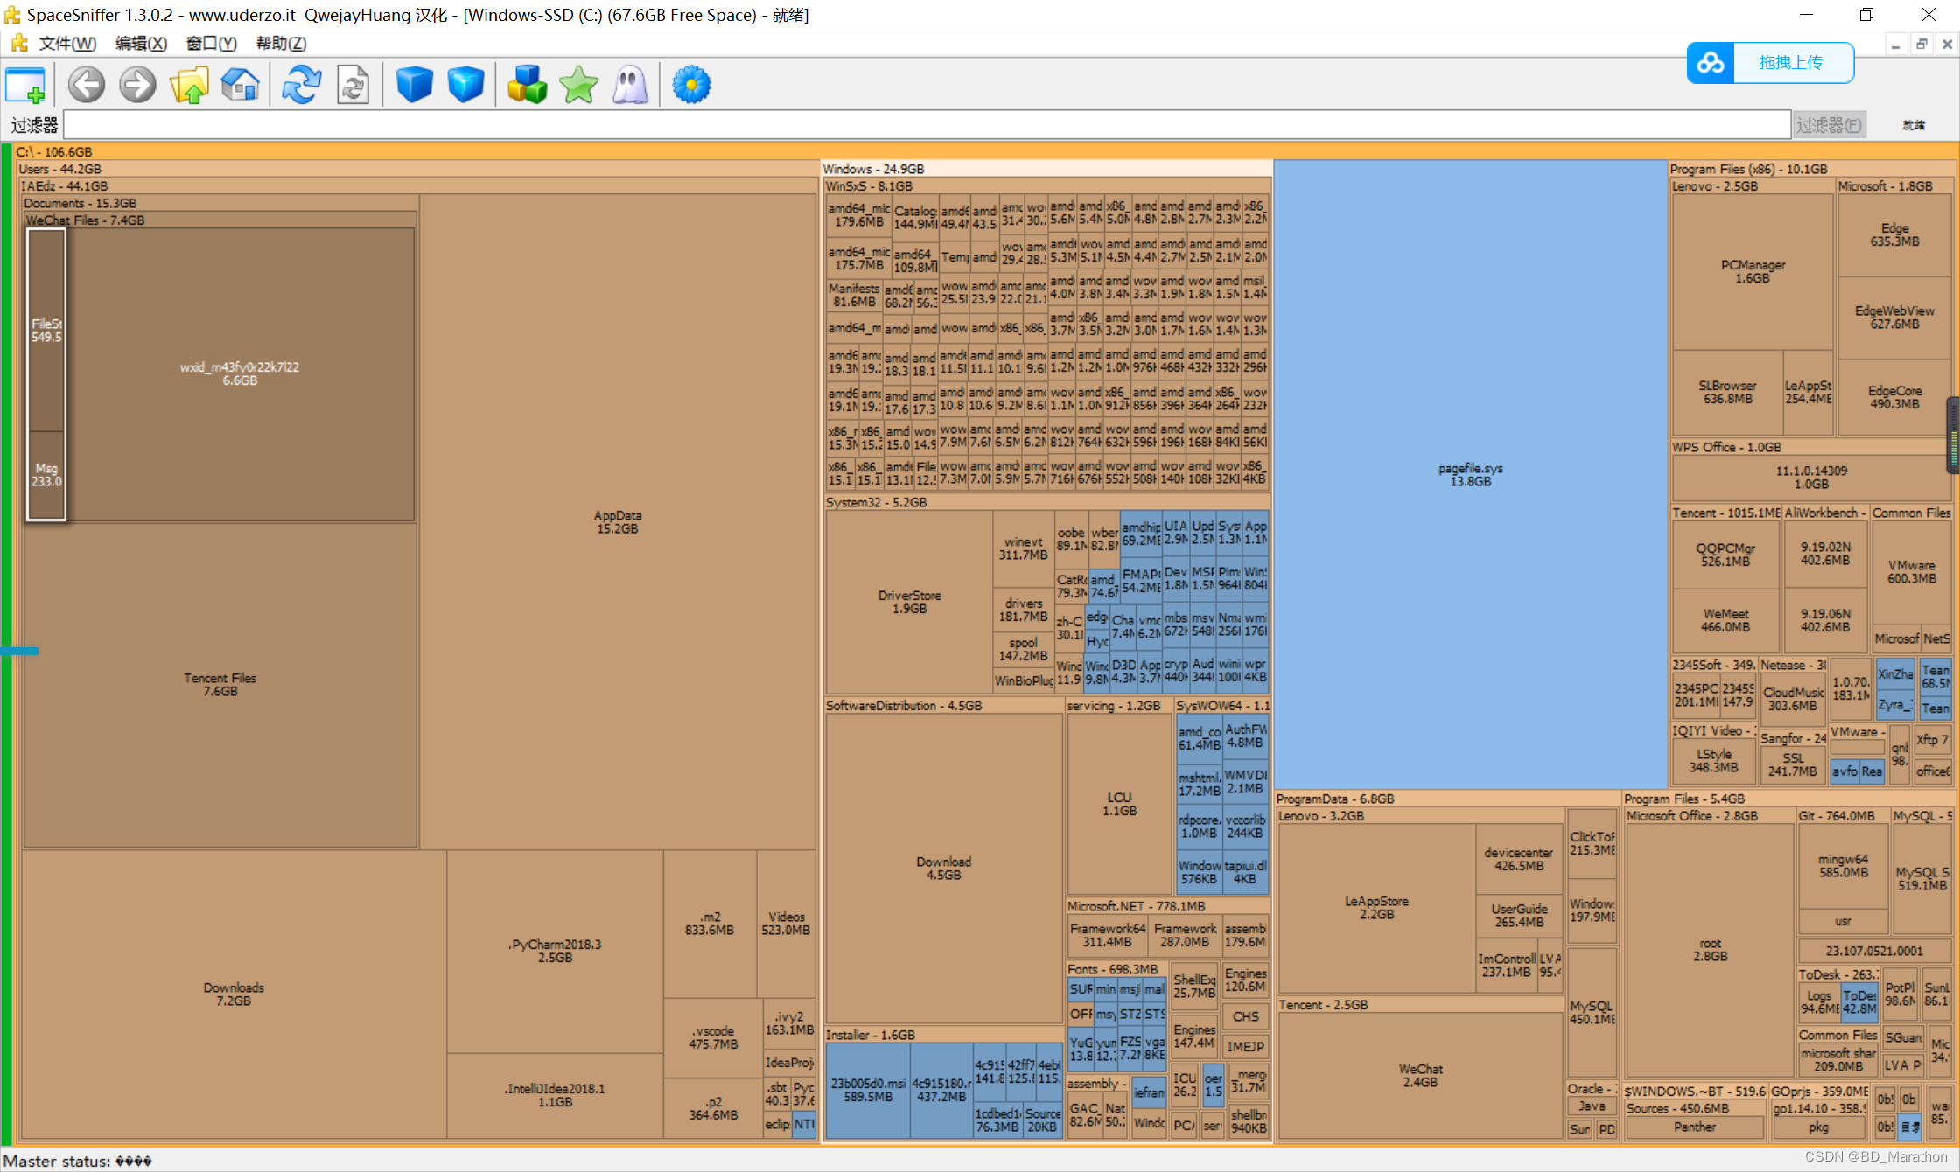Viewport: 1960px width, 1172px height.
Task: Select the devicecenter 426.5MB block
Action: tap(1518, 859)
